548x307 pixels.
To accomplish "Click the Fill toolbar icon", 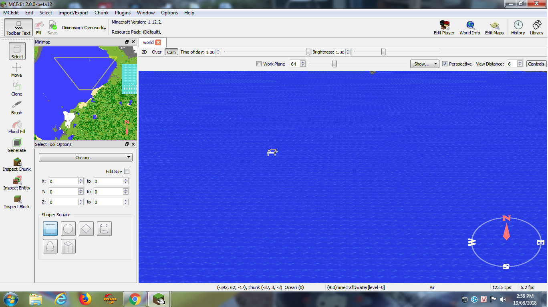I will (x=38, y=28).
